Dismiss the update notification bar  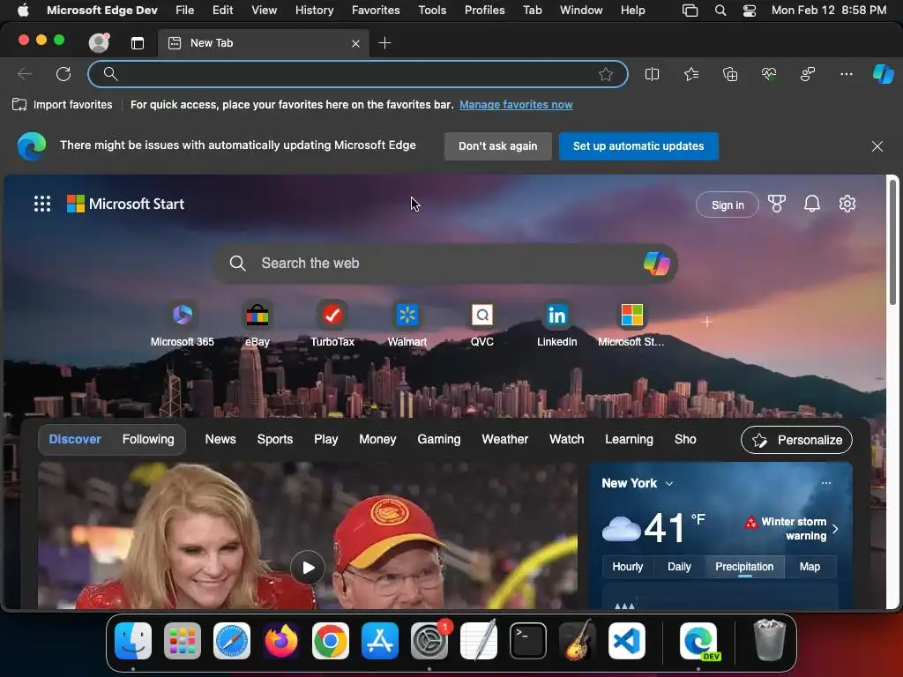(877, 146)
